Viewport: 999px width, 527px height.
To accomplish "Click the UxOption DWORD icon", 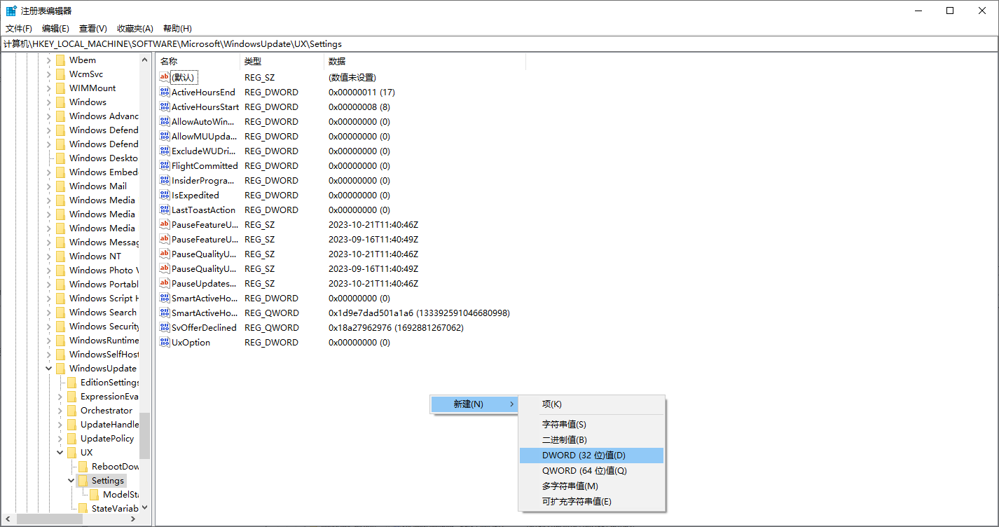I will click(x=165, y=342).
